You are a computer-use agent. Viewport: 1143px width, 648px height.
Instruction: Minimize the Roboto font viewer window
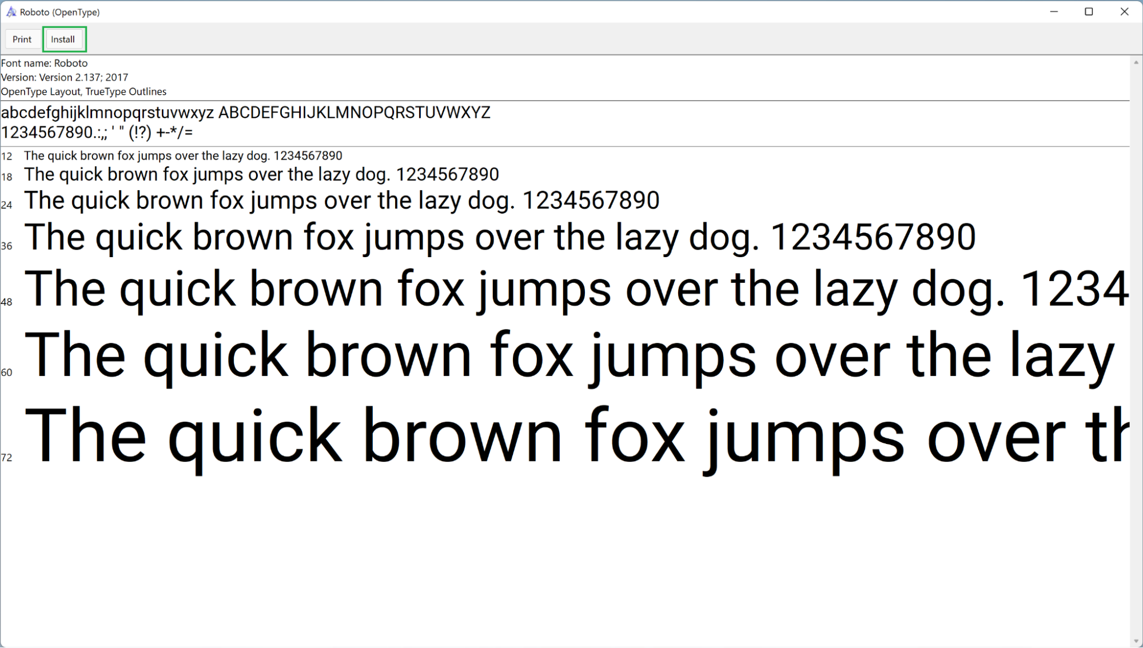click(1054, 12)
